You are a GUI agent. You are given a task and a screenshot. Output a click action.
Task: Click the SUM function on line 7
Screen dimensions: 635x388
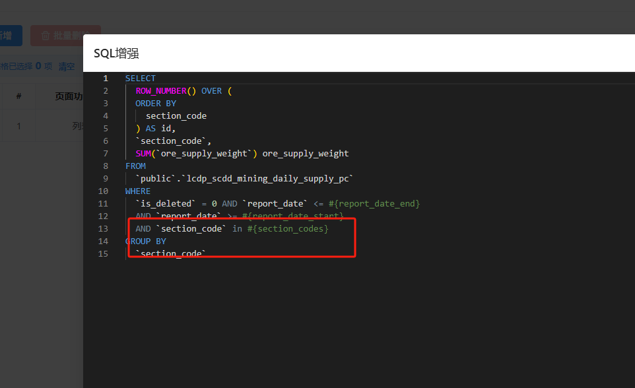click(x=143, y=154)
